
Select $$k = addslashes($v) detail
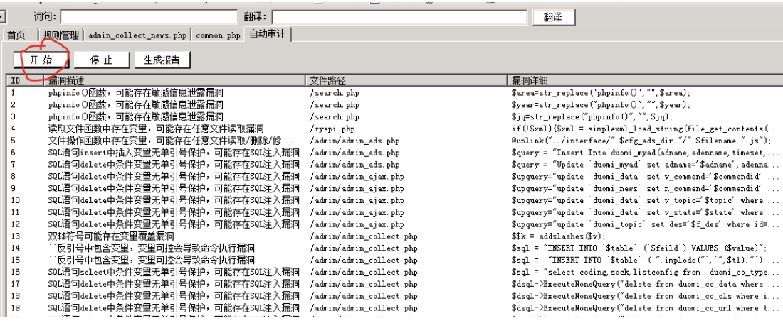point(558,236)
